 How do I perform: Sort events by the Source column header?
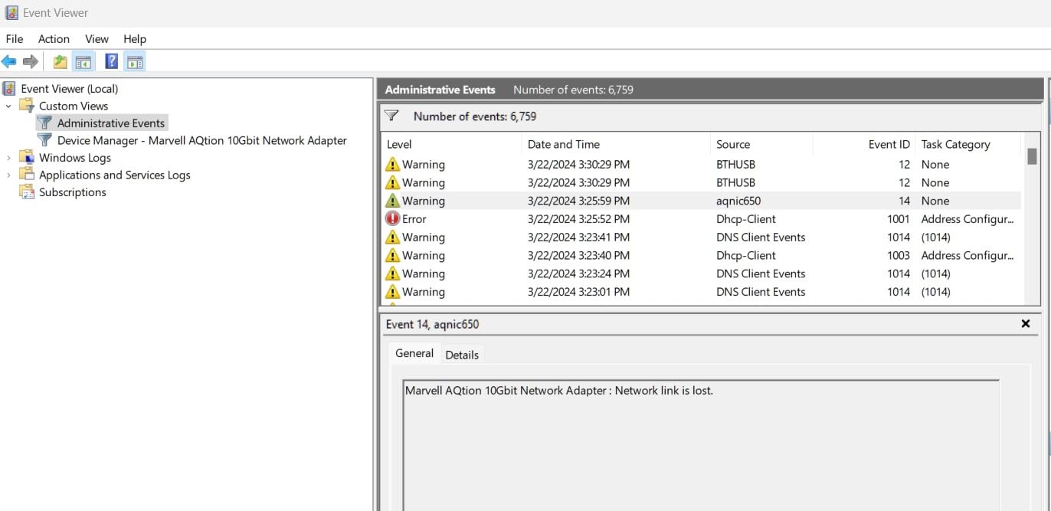(x=761, y=144)
